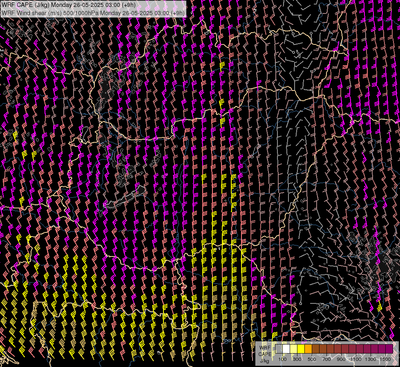Viewport: 400px width, 367px height.
Task: Click the legend value 500
Action: [312, 359]
